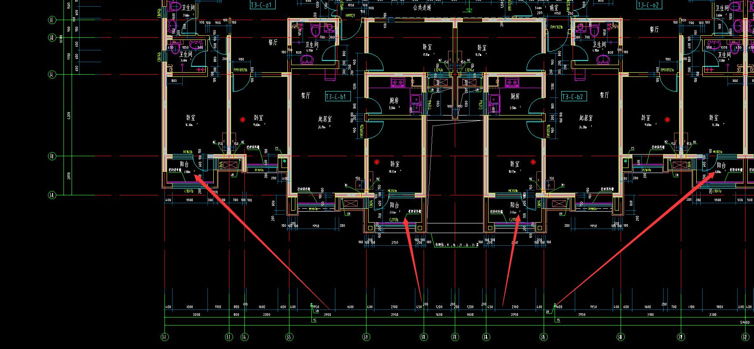Pick the T3-C-b1 unit tag
754x349 pixels.
click(x=338, y=97)
